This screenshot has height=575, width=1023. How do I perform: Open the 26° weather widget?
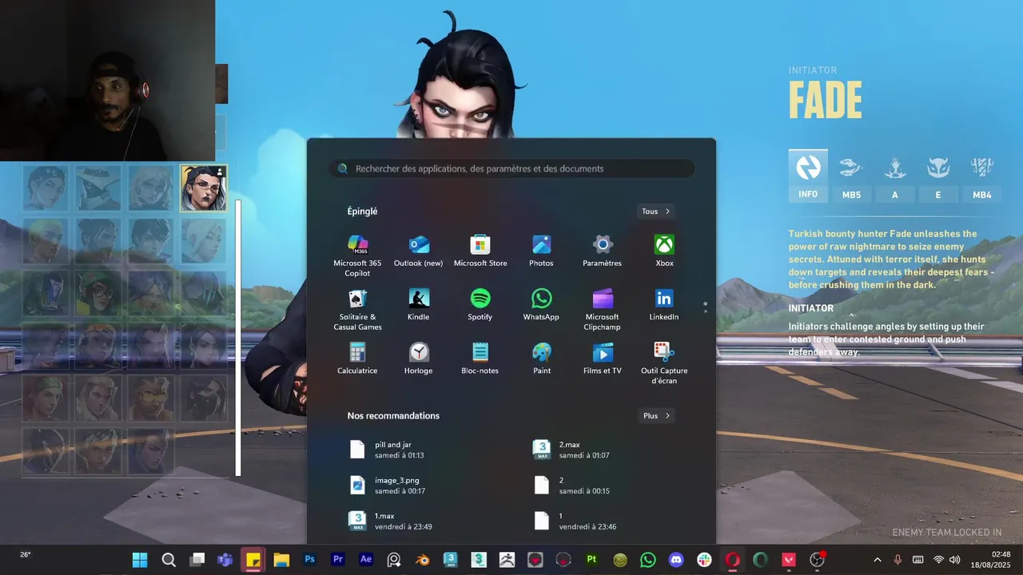click(x=26, y=554)
